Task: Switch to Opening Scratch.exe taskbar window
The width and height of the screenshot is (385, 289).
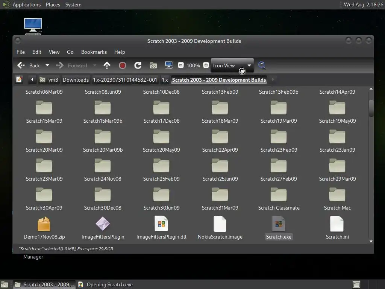Action: (106, 284)
